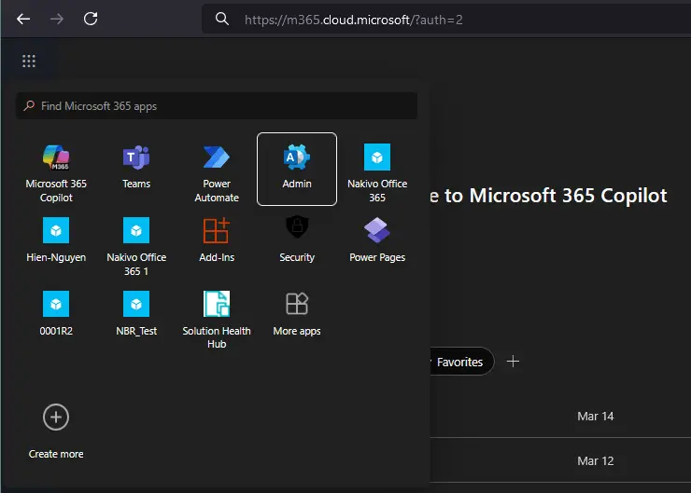
Task: Click the browser address bar URL
Action: pyautogui.click(x=353, y=20)
